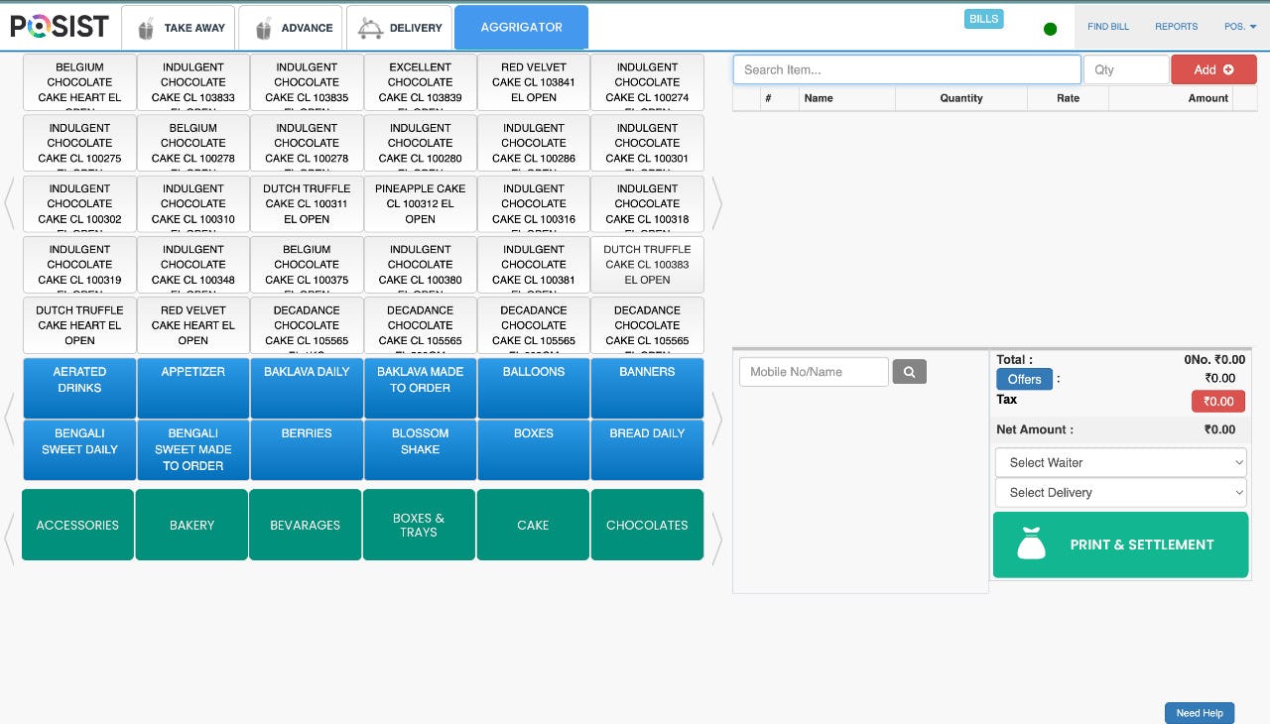Open the BREAD DAILY subcategory

(648, 449)
